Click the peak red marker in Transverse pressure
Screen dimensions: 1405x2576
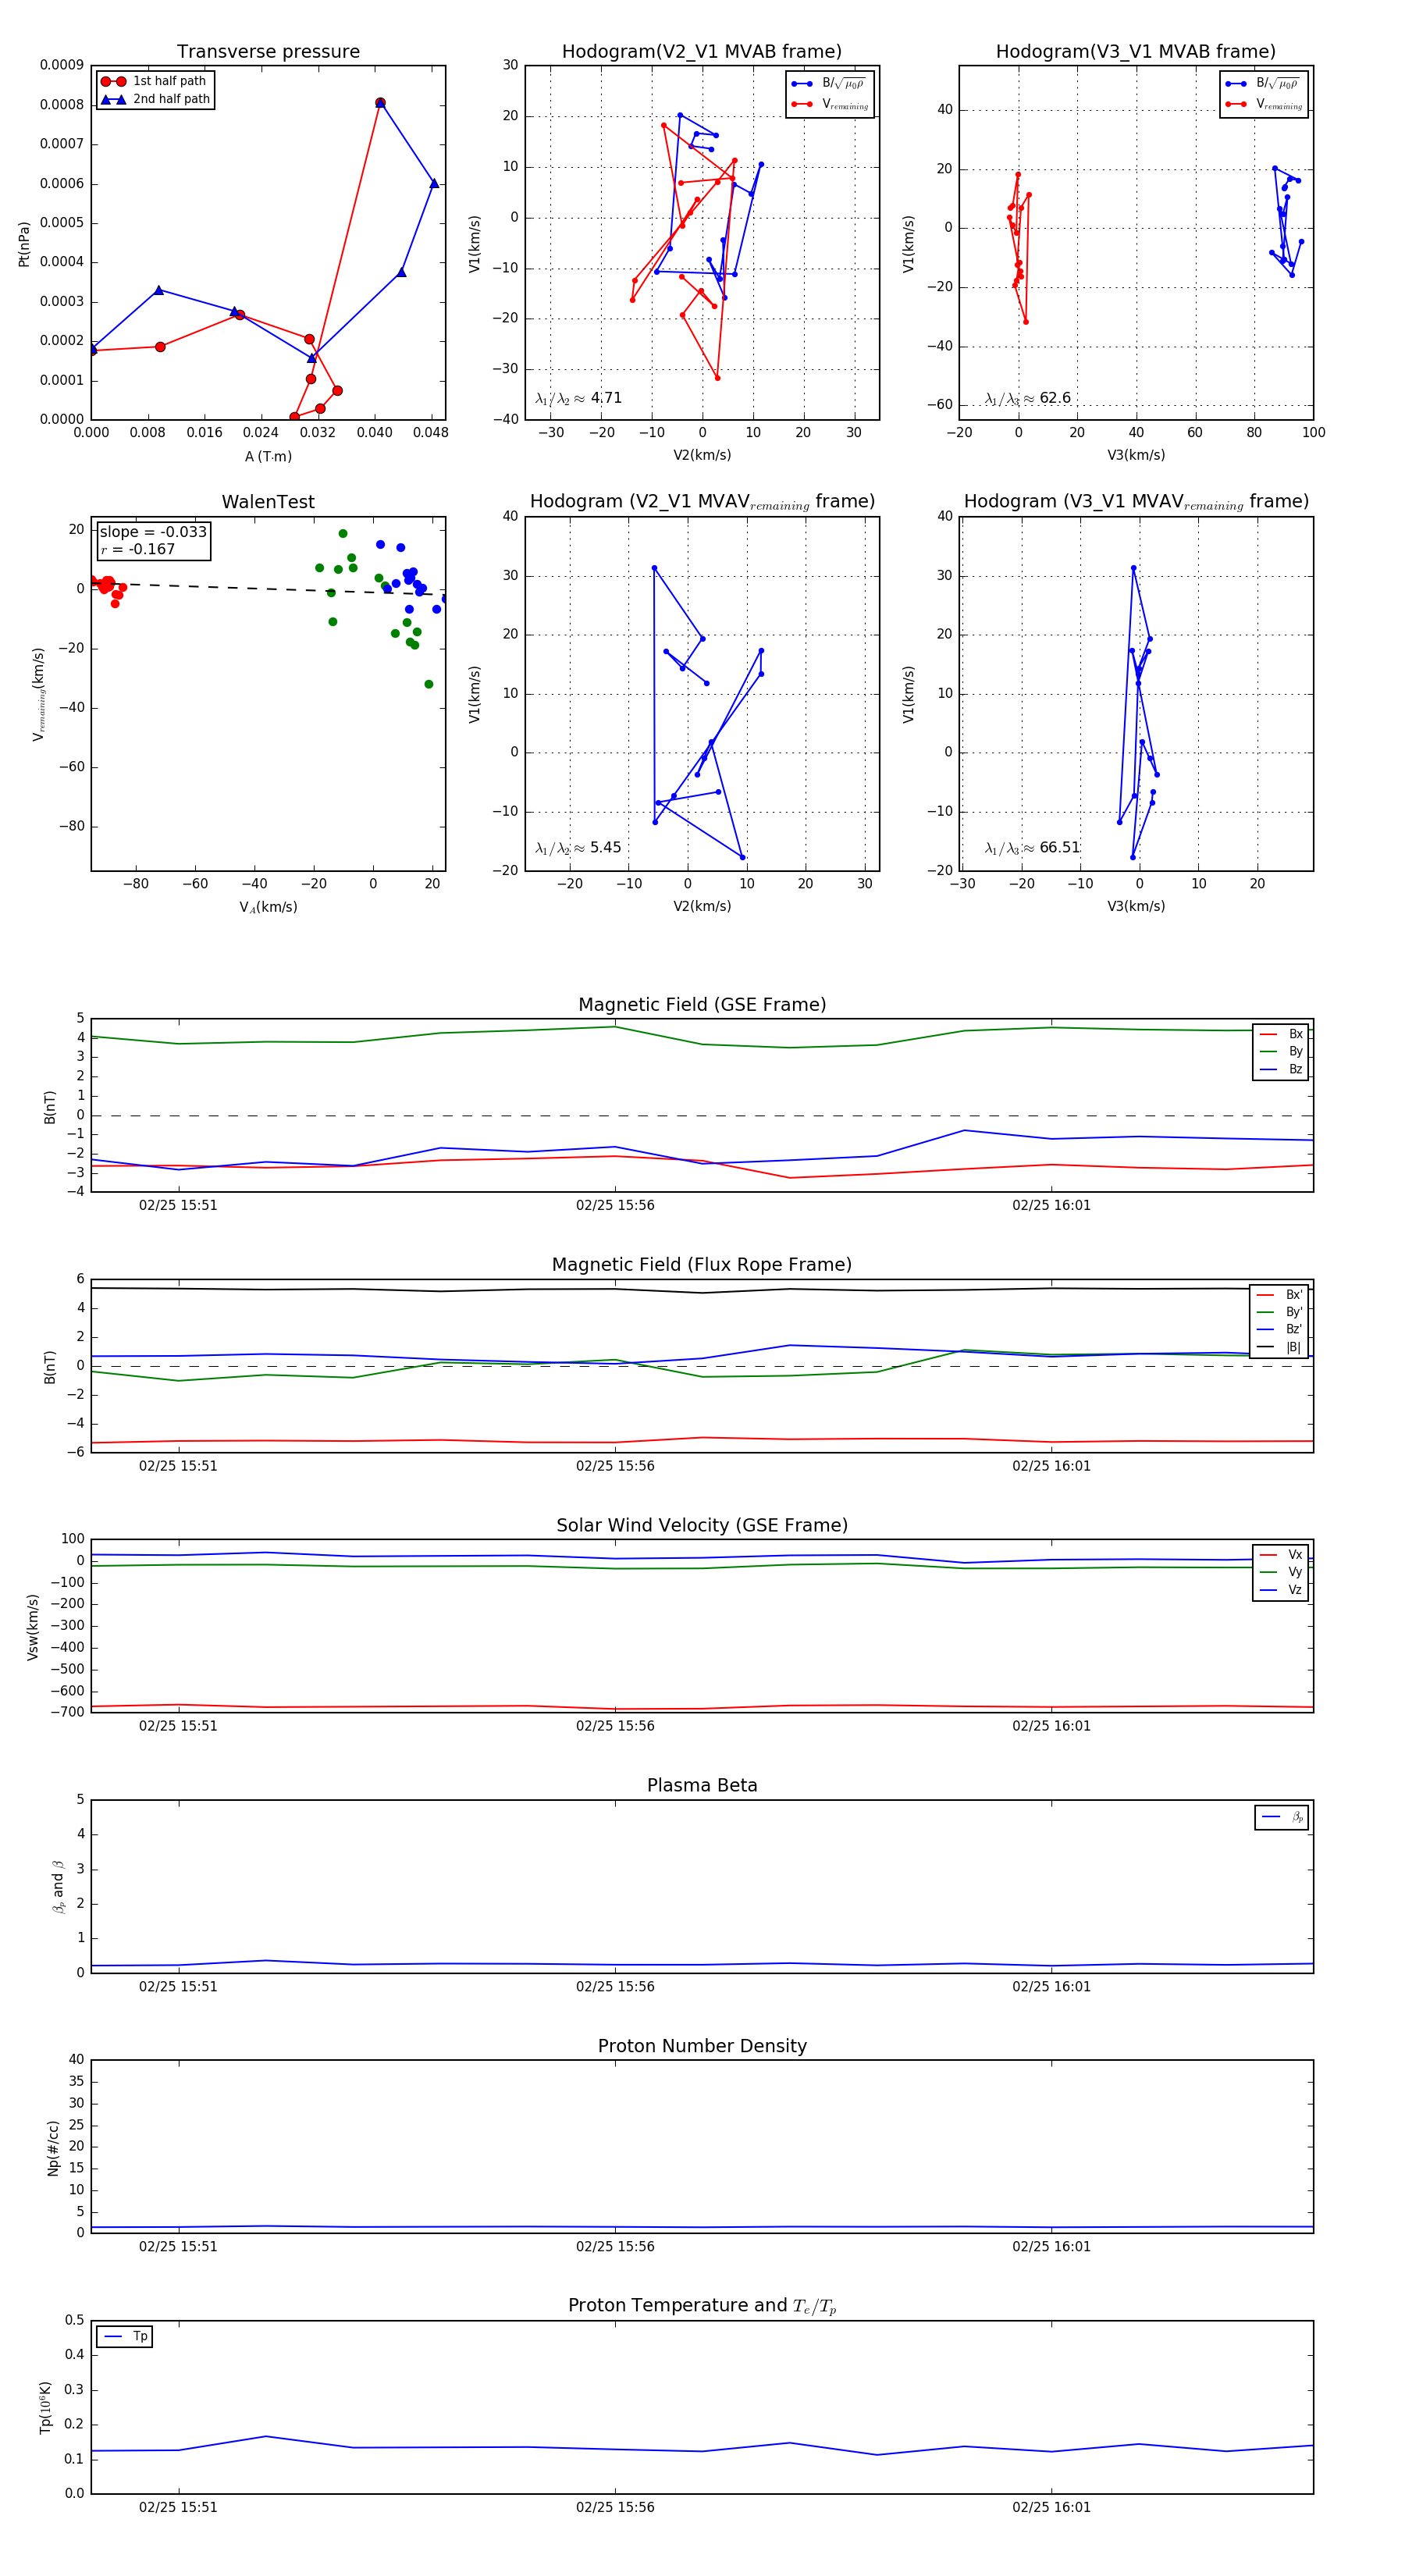380,103
